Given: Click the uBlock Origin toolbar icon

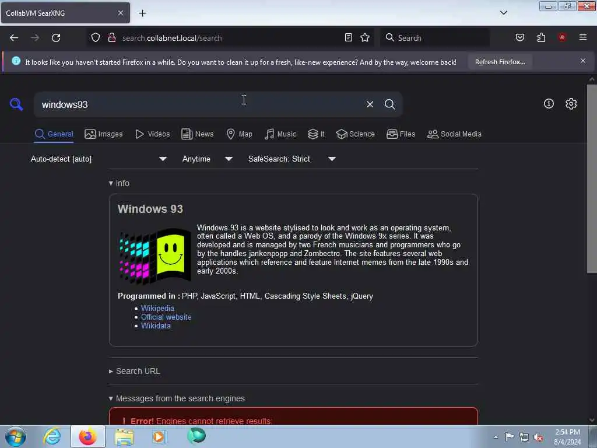Looking at the screenshot, I should click(x=562, y=37).
